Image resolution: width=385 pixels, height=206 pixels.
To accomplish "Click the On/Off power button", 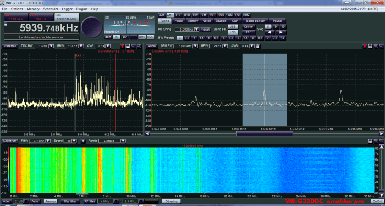I will coord(377,202).
